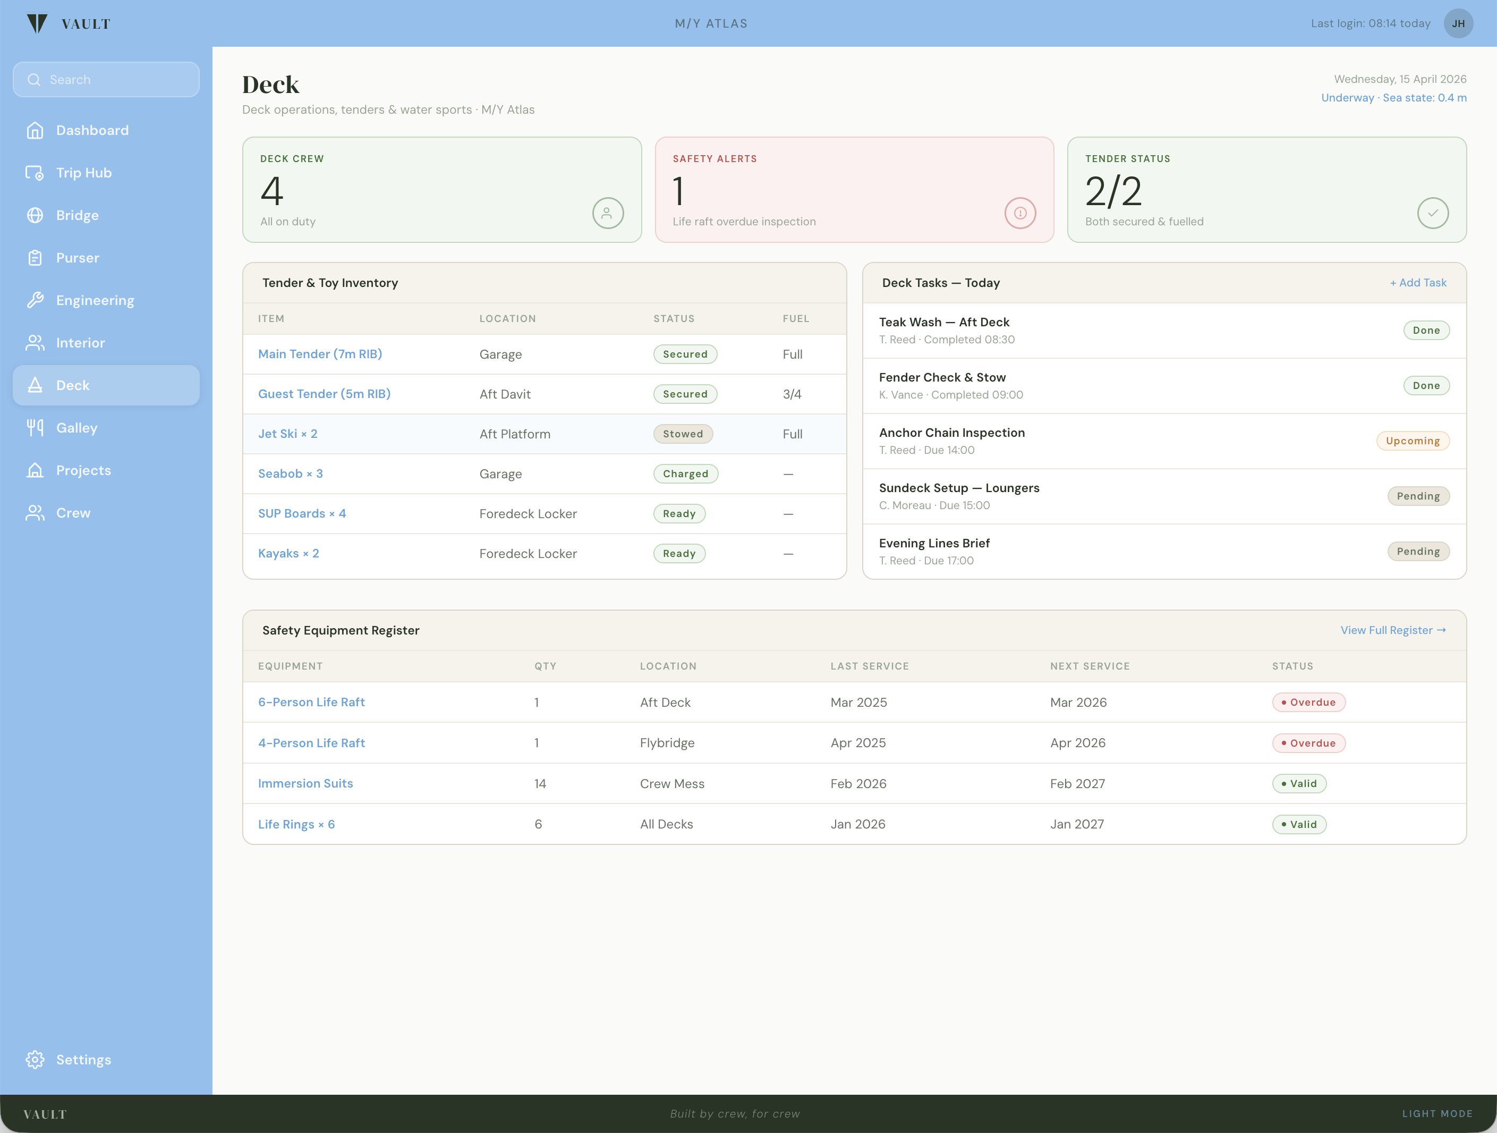The height and width of the screenshot is (1133, 1497).
Task: Open Bridge via globe icon
Action: [35, 215]
